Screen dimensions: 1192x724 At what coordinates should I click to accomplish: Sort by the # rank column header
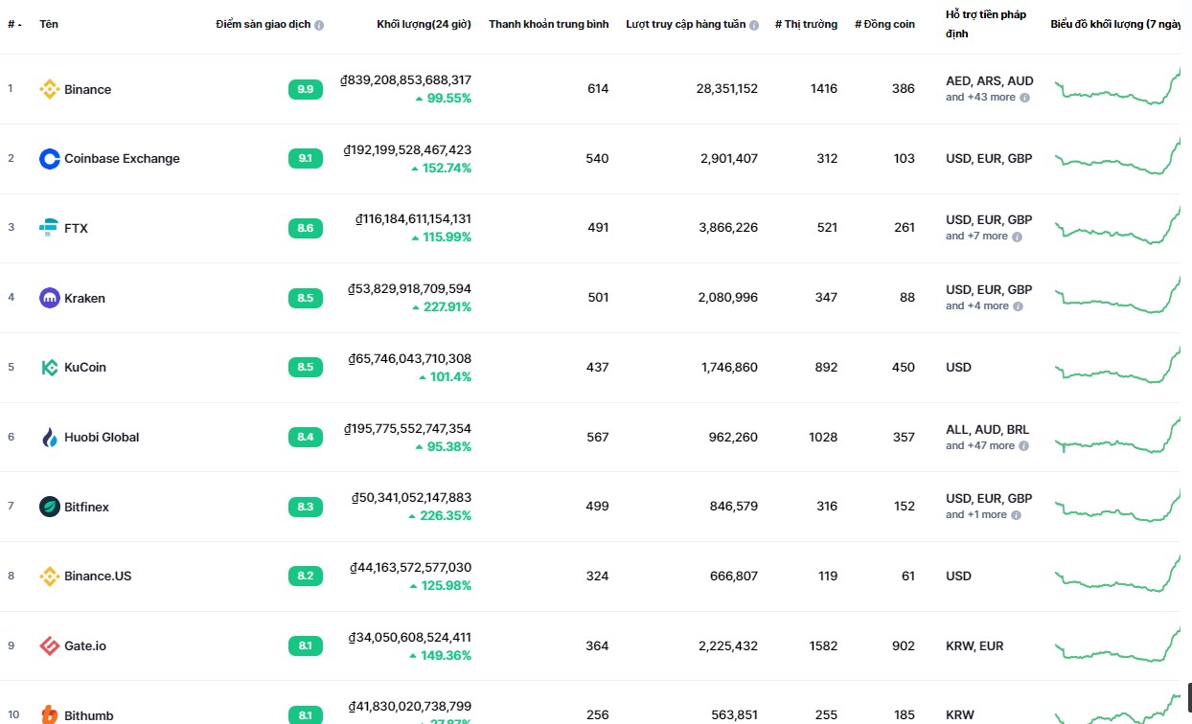[x=14, y=24]
